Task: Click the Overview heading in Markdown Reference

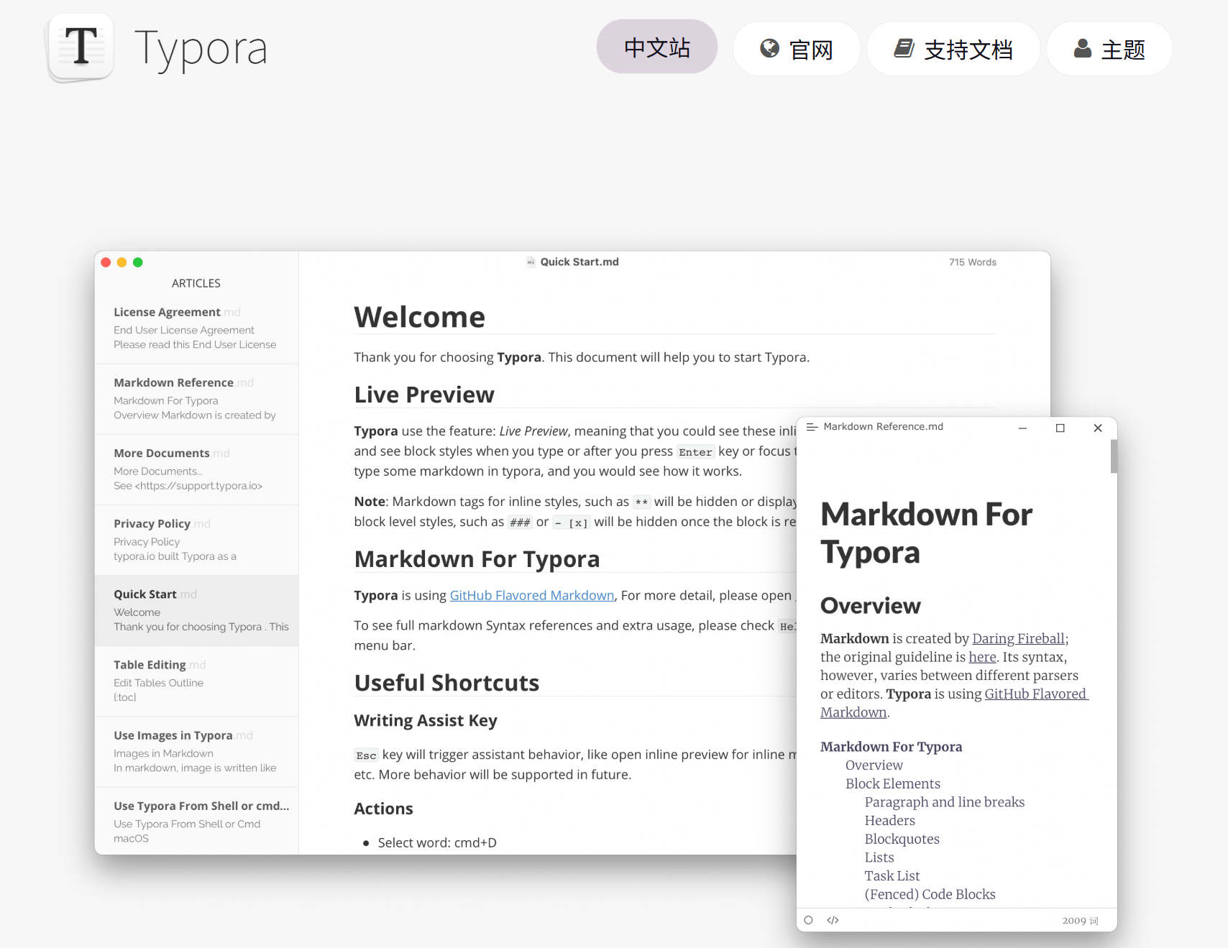Action: 870,606
